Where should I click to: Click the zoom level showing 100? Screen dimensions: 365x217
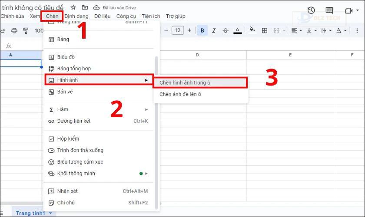[39, 30]
